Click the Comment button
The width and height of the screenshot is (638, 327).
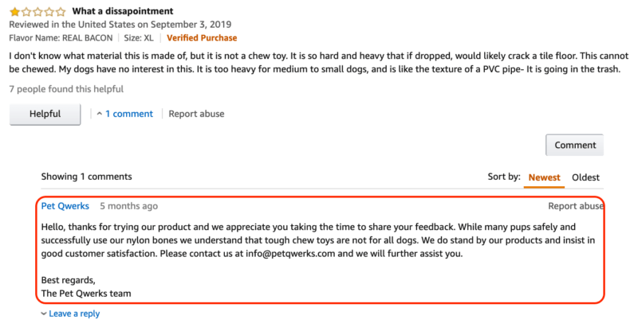pyautogui.click(x=574, y=145)
